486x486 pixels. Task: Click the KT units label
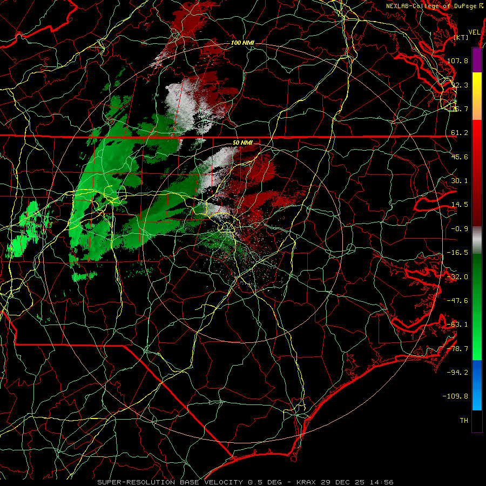coord(461,37)
